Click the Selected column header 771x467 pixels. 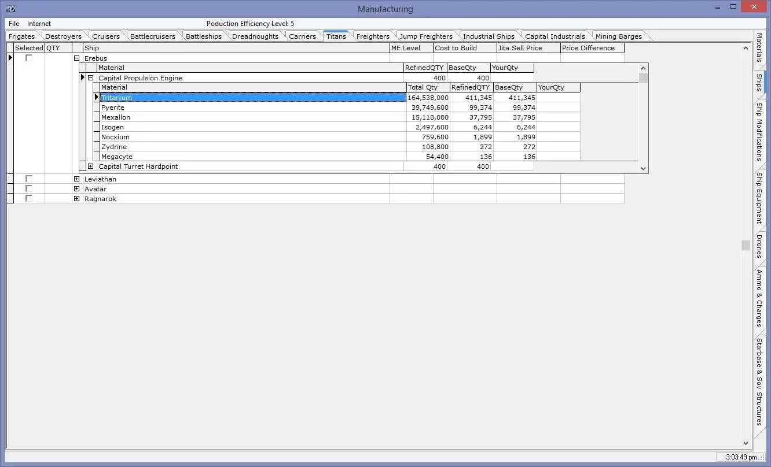tap(29, 48)
